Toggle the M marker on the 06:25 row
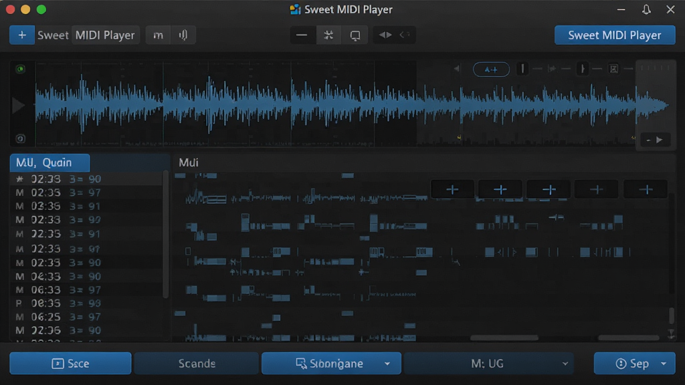This screenshot has width=685, height=385. tap(19, 317)
